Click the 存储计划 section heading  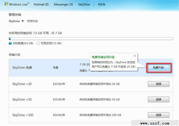coord(14,55)
